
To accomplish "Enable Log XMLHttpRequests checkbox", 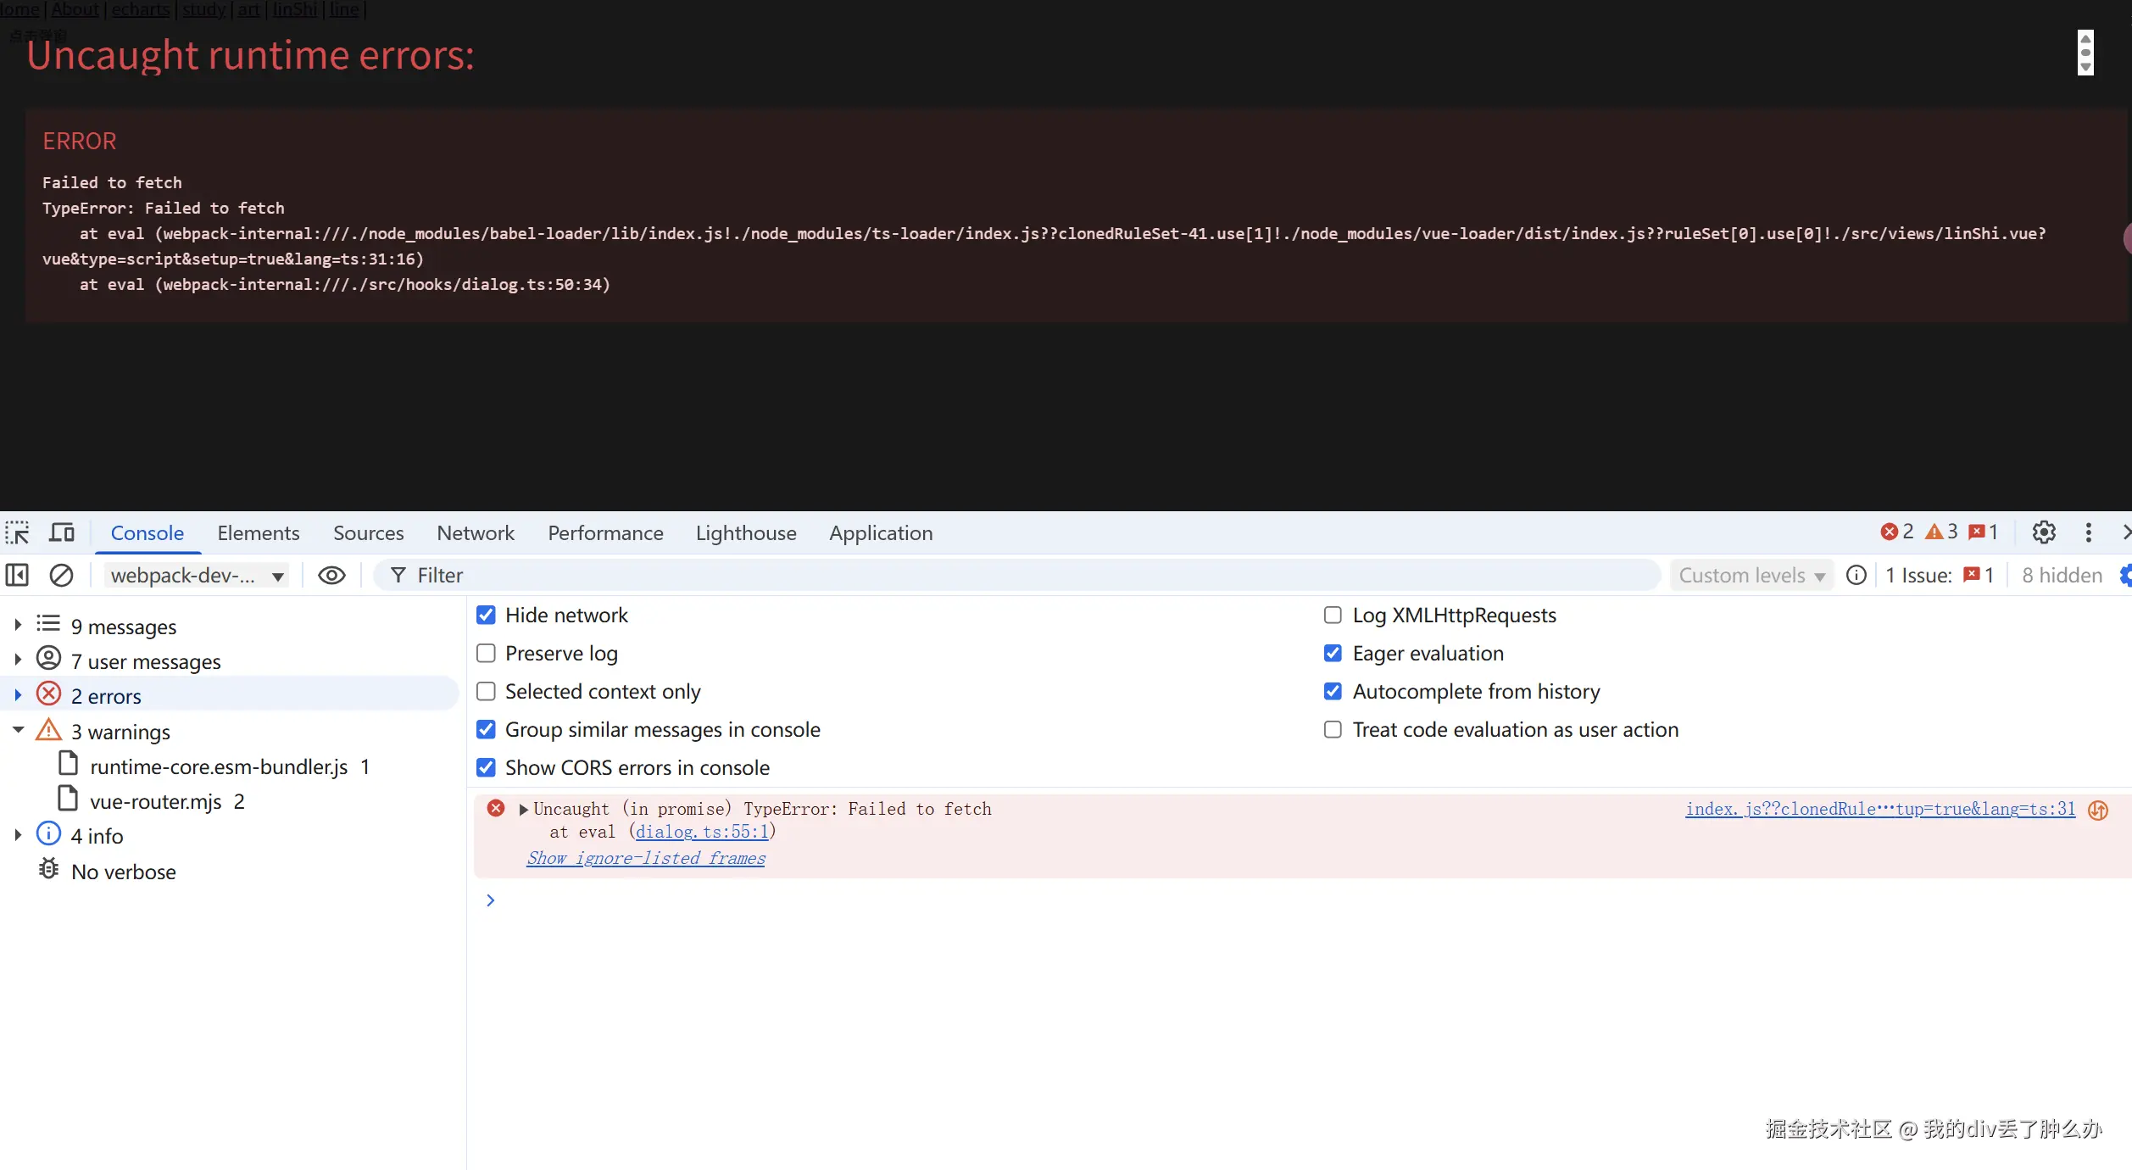I will point(1333,616).
